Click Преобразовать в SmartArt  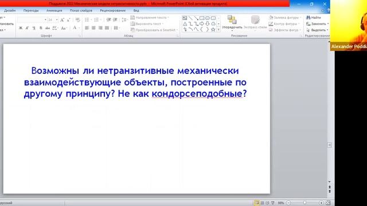click(154, 30)
